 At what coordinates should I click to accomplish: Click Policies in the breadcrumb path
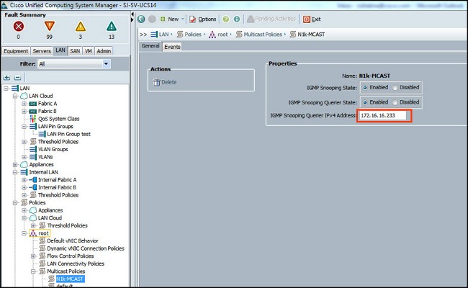(192, 35)
